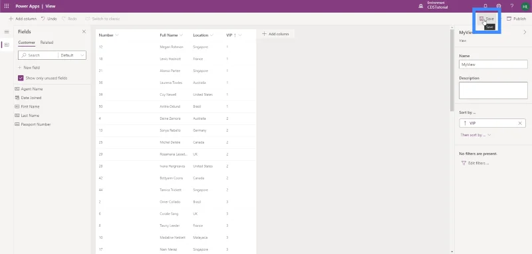Click Add column in the top toolbar
532x254 pixels.
23,19
